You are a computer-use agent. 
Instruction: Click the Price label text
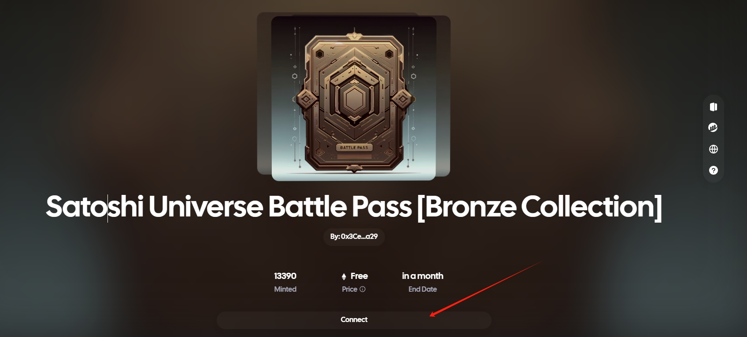[350, 289]
